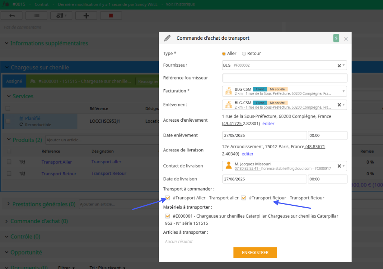Viewport: 383px width, 269px height.
Task: Expand Prestations générales (0) section
Action: tap(8, 204)
